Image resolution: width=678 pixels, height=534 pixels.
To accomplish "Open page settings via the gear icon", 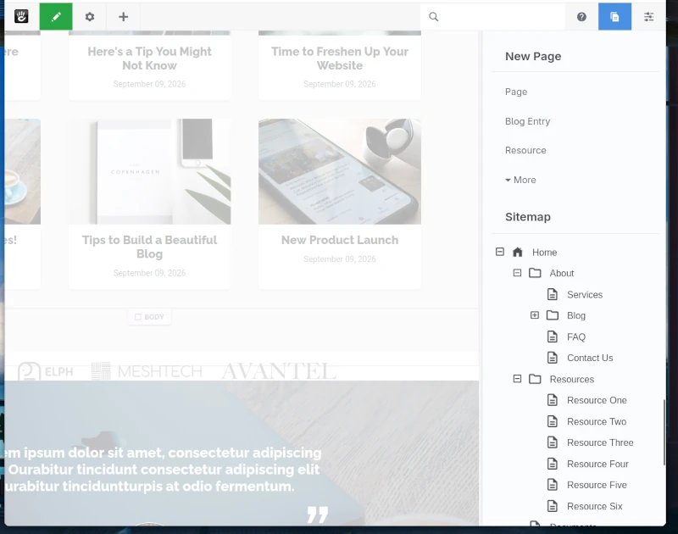I will [x=90, y=16].
